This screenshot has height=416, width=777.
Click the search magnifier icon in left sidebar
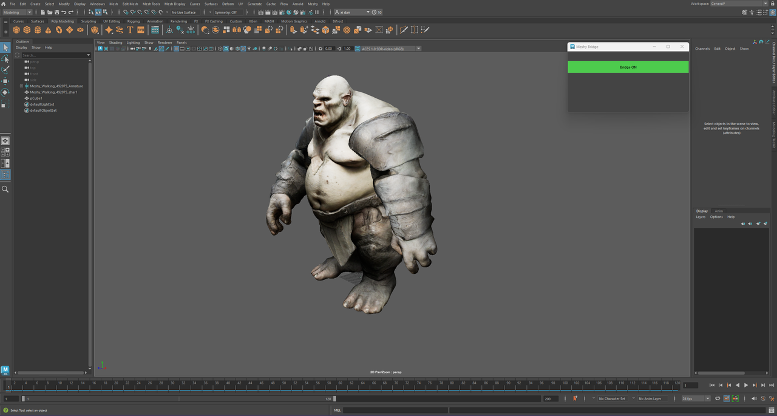[5, 189]
